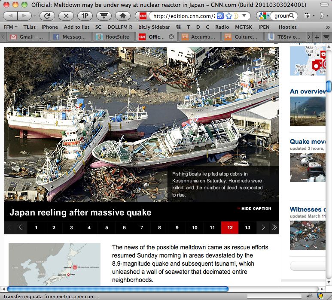Click the horizontal page scrollbar thumb

(x=117, y=289)
